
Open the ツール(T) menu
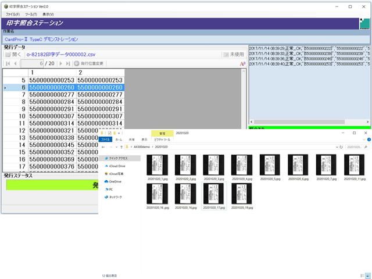click(x=31, y=14)
